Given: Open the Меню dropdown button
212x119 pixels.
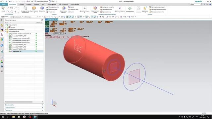Looking at the screenshot, I should tap(5, 17).
